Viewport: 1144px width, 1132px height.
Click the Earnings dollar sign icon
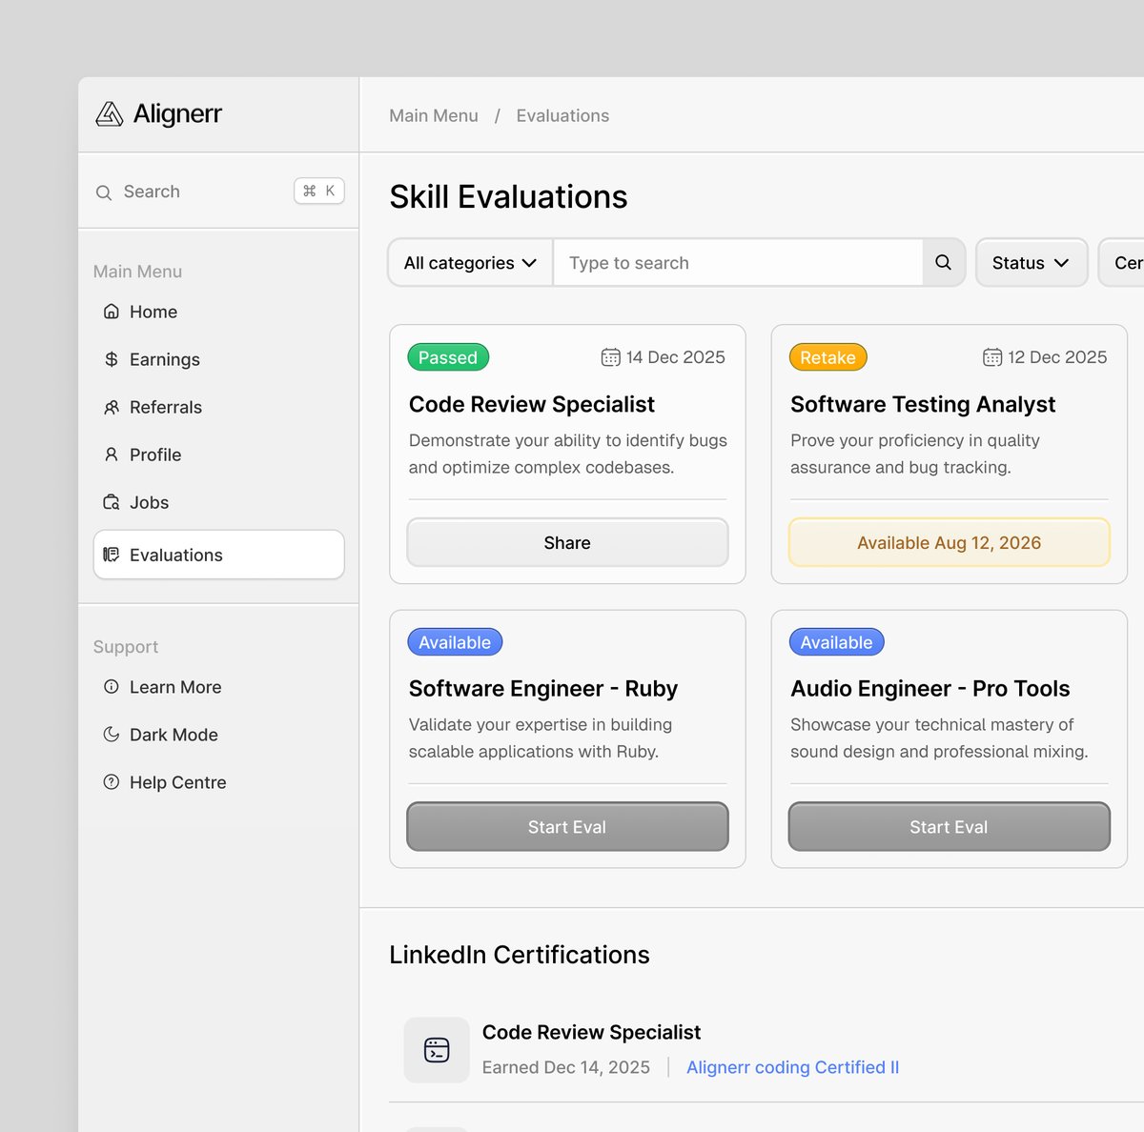click(112, 359)
